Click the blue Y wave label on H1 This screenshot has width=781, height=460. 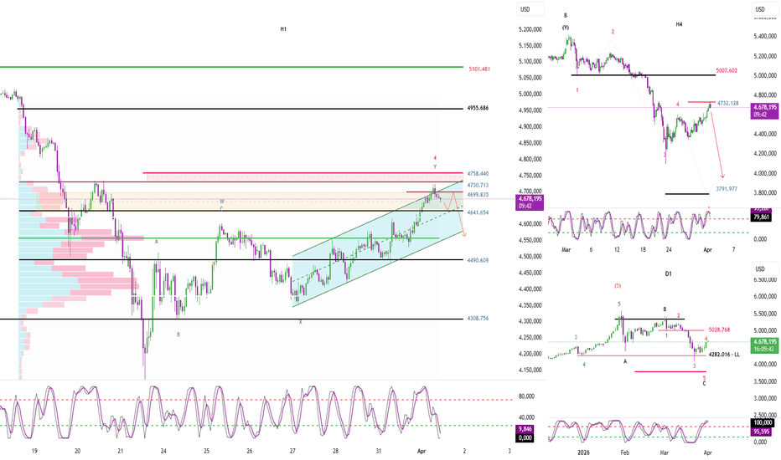435,166
